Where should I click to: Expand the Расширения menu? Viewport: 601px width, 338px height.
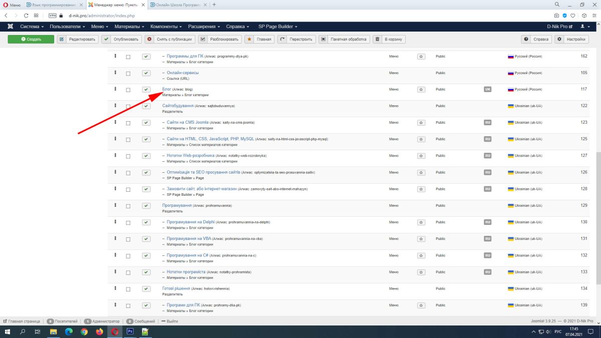pos(204,26)
